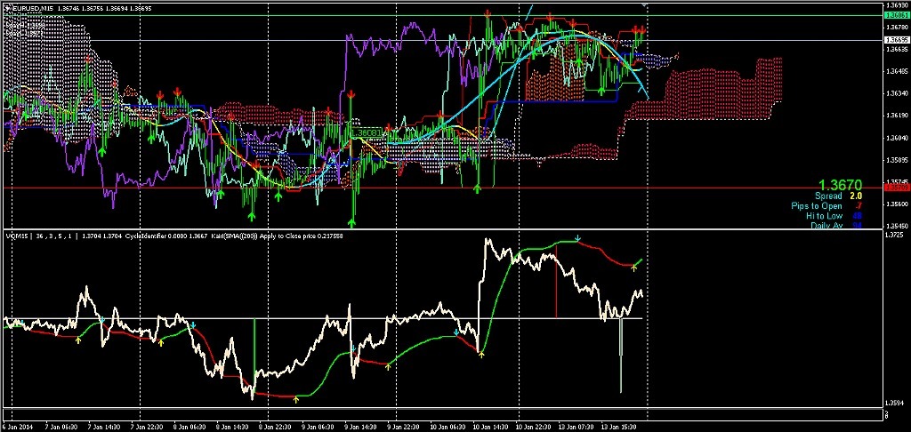Click the 1.35895 price axis label
This screenshot has height=432, width=911.
897,160
